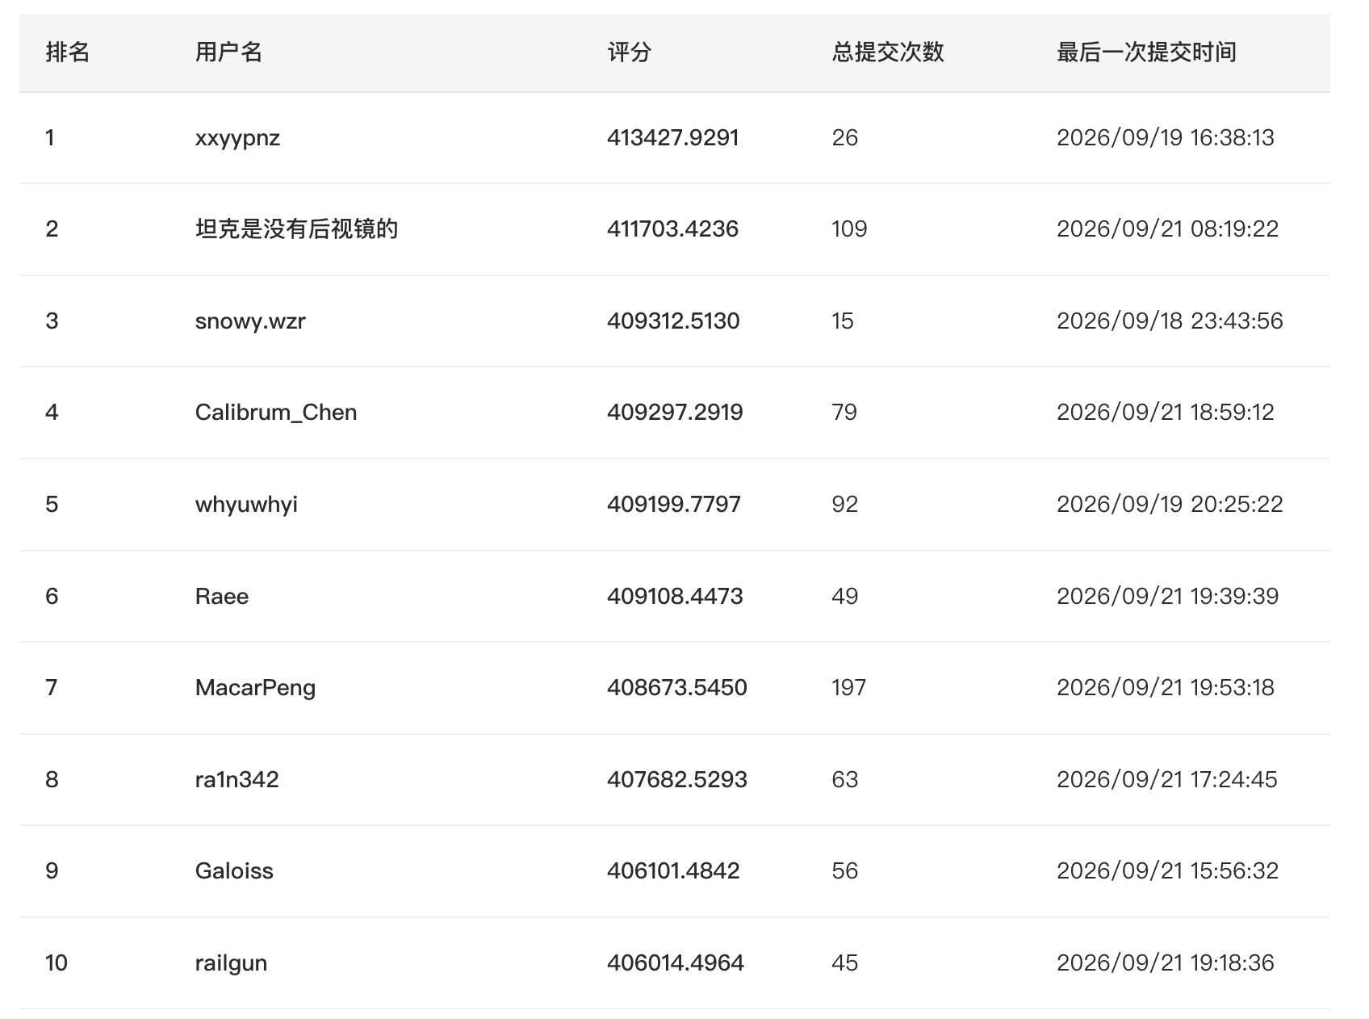
Task: Click the 评分 column header
Action: coord(630,52)
